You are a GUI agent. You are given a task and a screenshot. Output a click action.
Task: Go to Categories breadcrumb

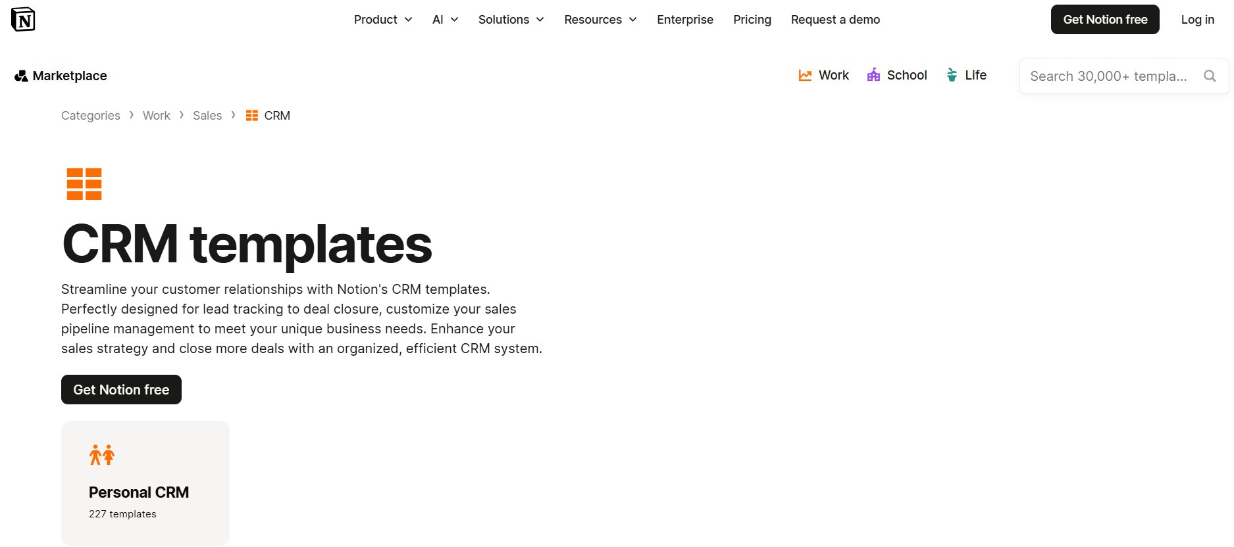pyautogui.click(x=91, y=116)
